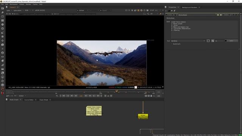Select the yellow node in Node Graph
The image size is (242, 136).
[x=143, y=116]
